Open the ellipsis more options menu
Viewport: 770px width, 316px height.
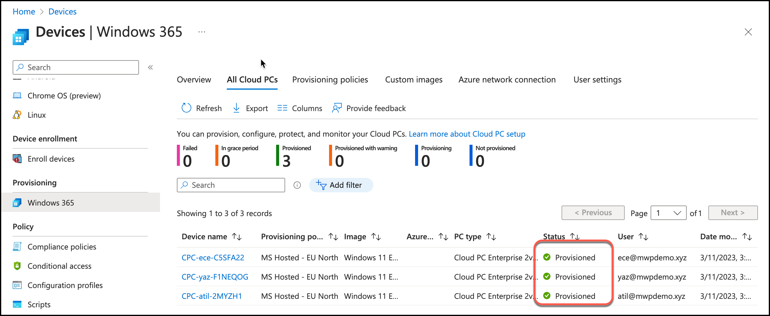tap(202, 32)
